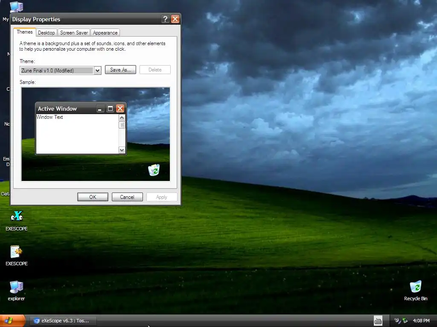
Task: Click the help question mark button in Display Properties
Action: point(165,19)
